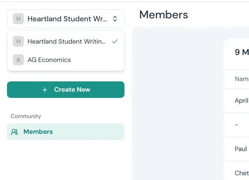Open Members in the sidebar
This screenshot has height=180, width=249.
pos(38,132)
